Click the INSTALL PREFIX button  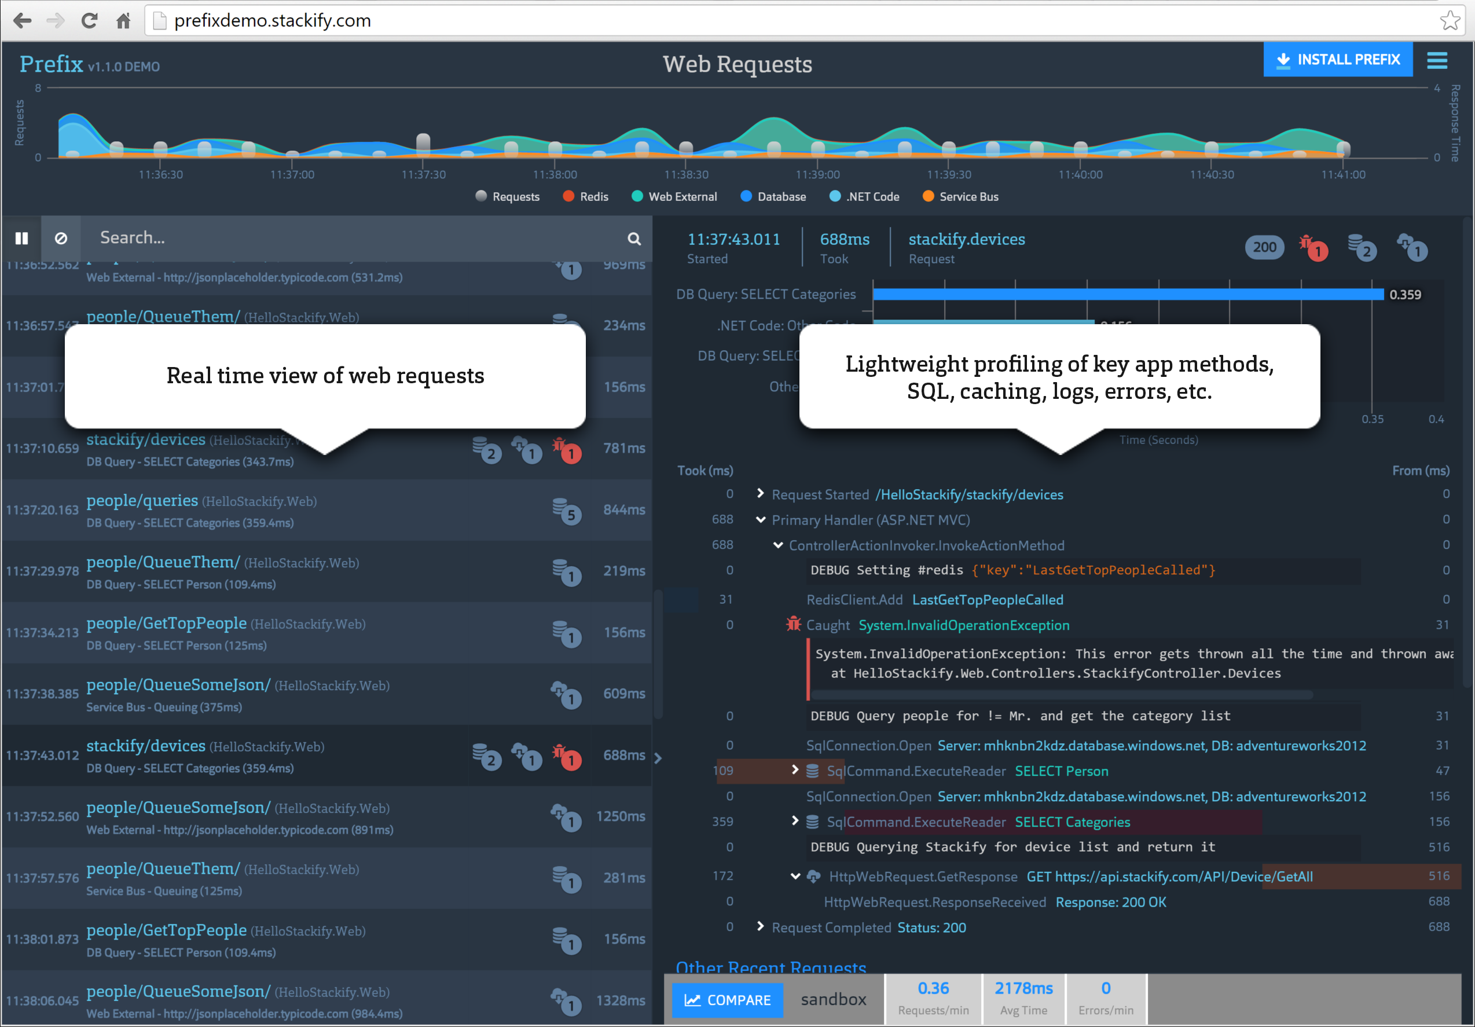[1338, 59]
